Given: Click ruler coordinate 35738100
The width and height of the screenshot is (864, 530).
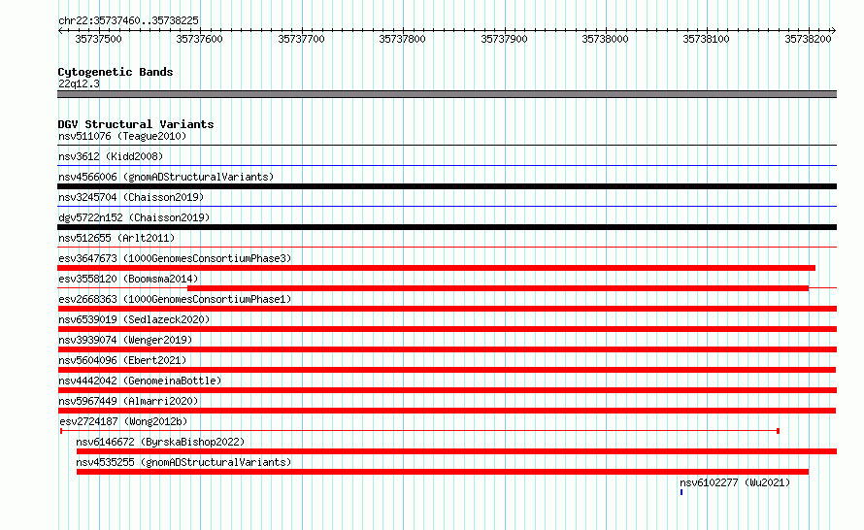Looking at the screenshot, I should coord(707,39).
